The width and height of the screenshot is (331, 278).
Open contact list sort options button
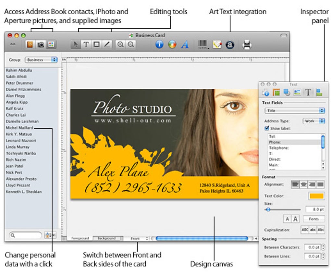coord(50,235)
